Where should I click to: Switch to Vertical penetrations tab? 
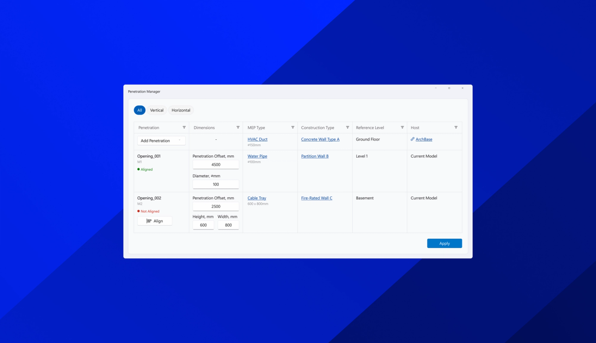[x=157, y=110]
